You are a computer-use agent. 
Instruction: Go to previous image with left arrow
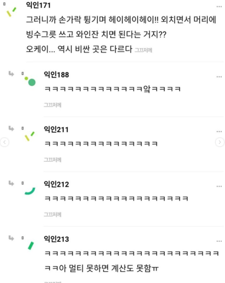pyautogui.click(x=4, y=142)
